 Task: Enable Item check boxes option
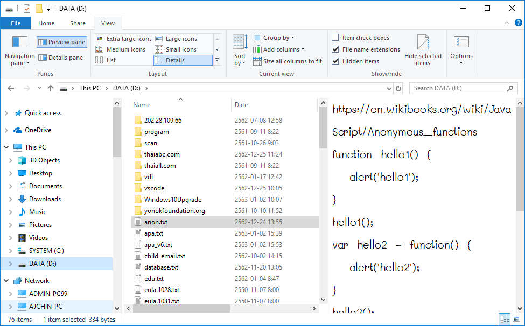tap(335, 38)
